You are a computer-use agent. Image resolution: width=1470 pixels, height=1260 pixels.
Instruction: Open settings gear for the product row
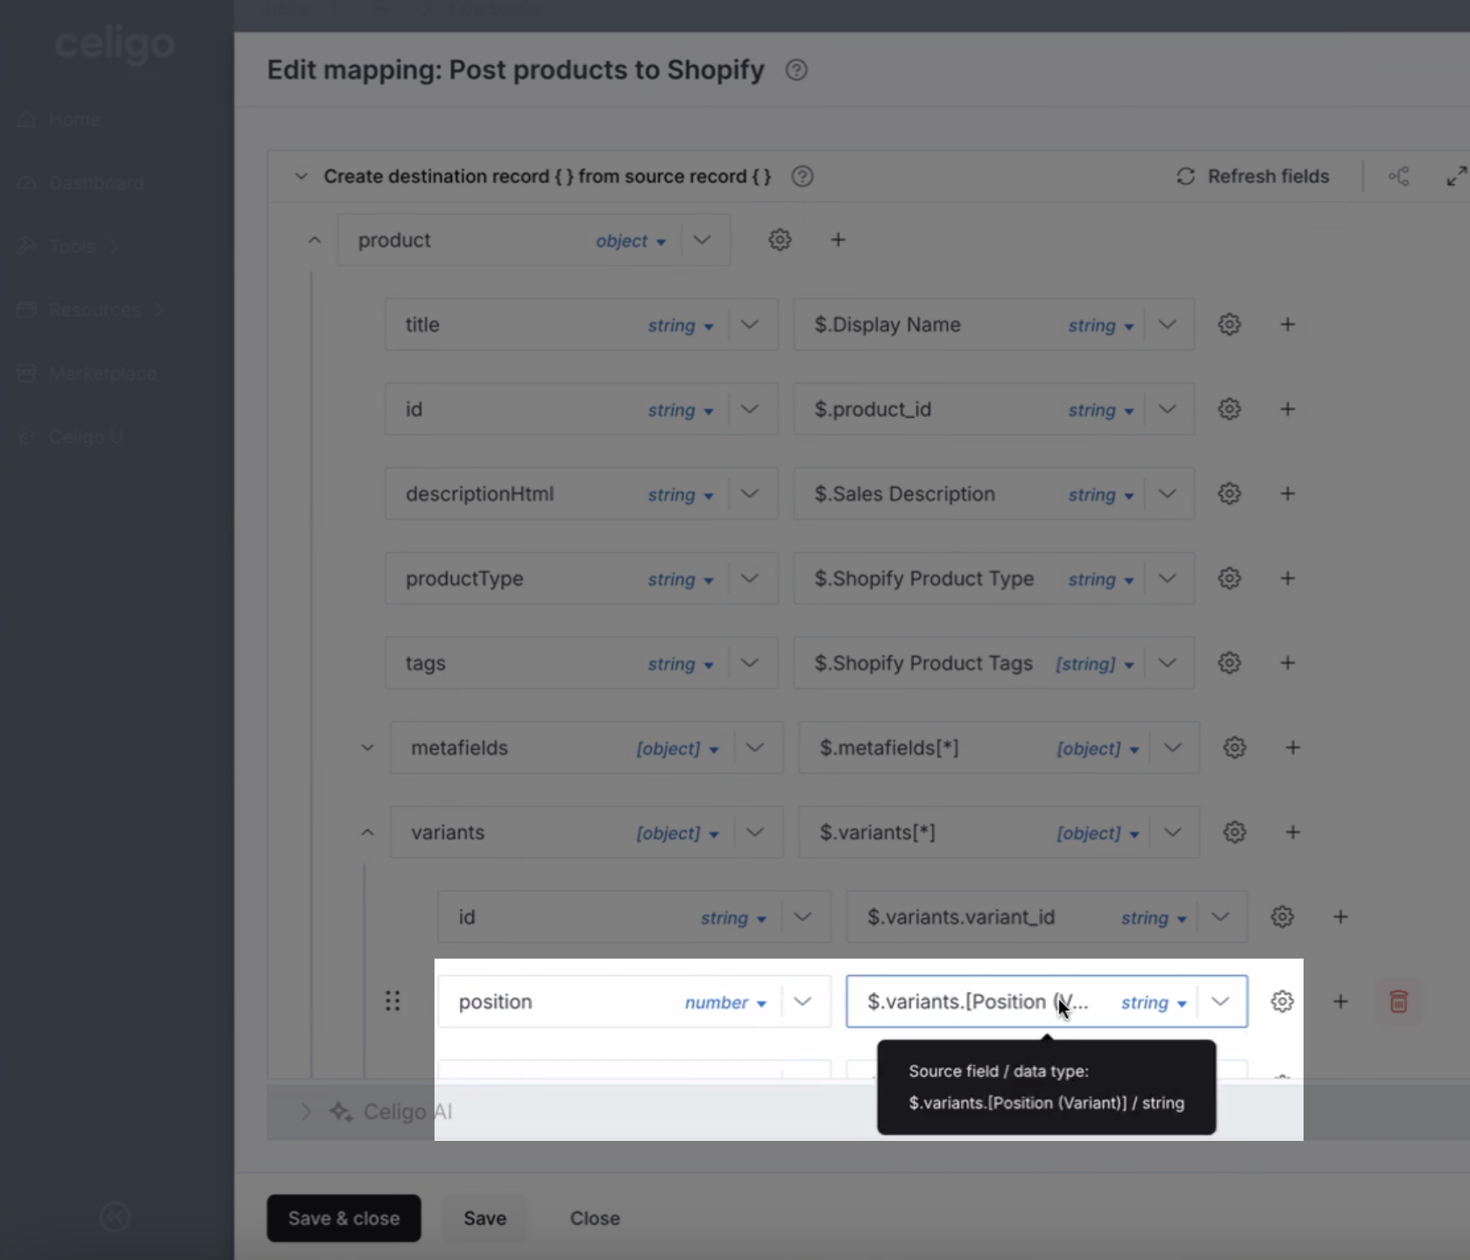pyautogui.click(x=780, y=239)
